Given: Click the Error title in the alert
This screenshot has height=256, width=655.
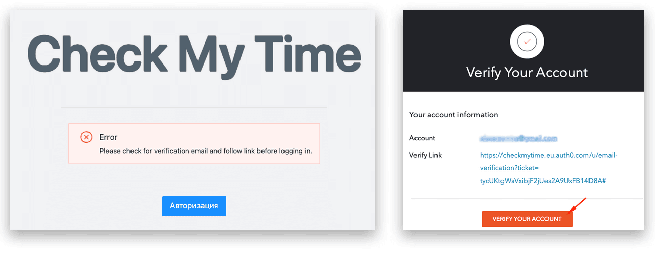Looking at the screenshot, I should pos(108,137).
